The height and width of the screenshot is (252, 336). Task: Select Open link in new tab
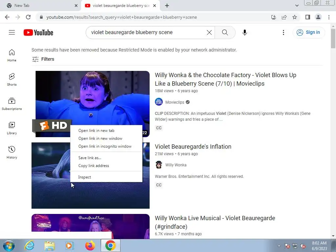[x=106, y=131]
